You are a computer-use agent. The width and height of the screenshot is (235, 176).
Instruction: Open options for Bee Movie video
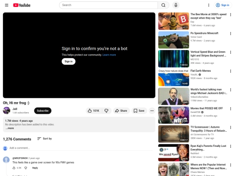tap(231, 15)
